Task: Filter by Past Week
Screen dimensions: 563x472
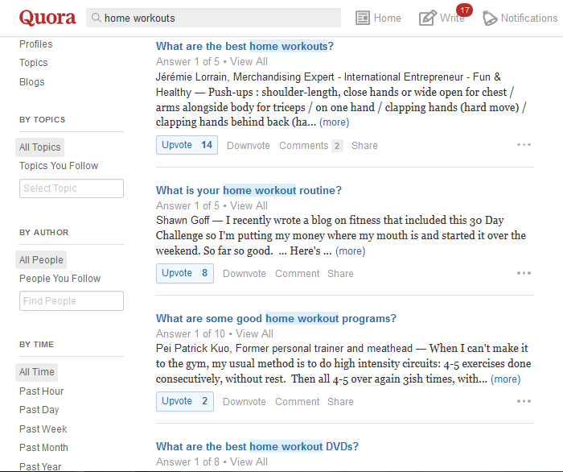Action: coord(43,429)
